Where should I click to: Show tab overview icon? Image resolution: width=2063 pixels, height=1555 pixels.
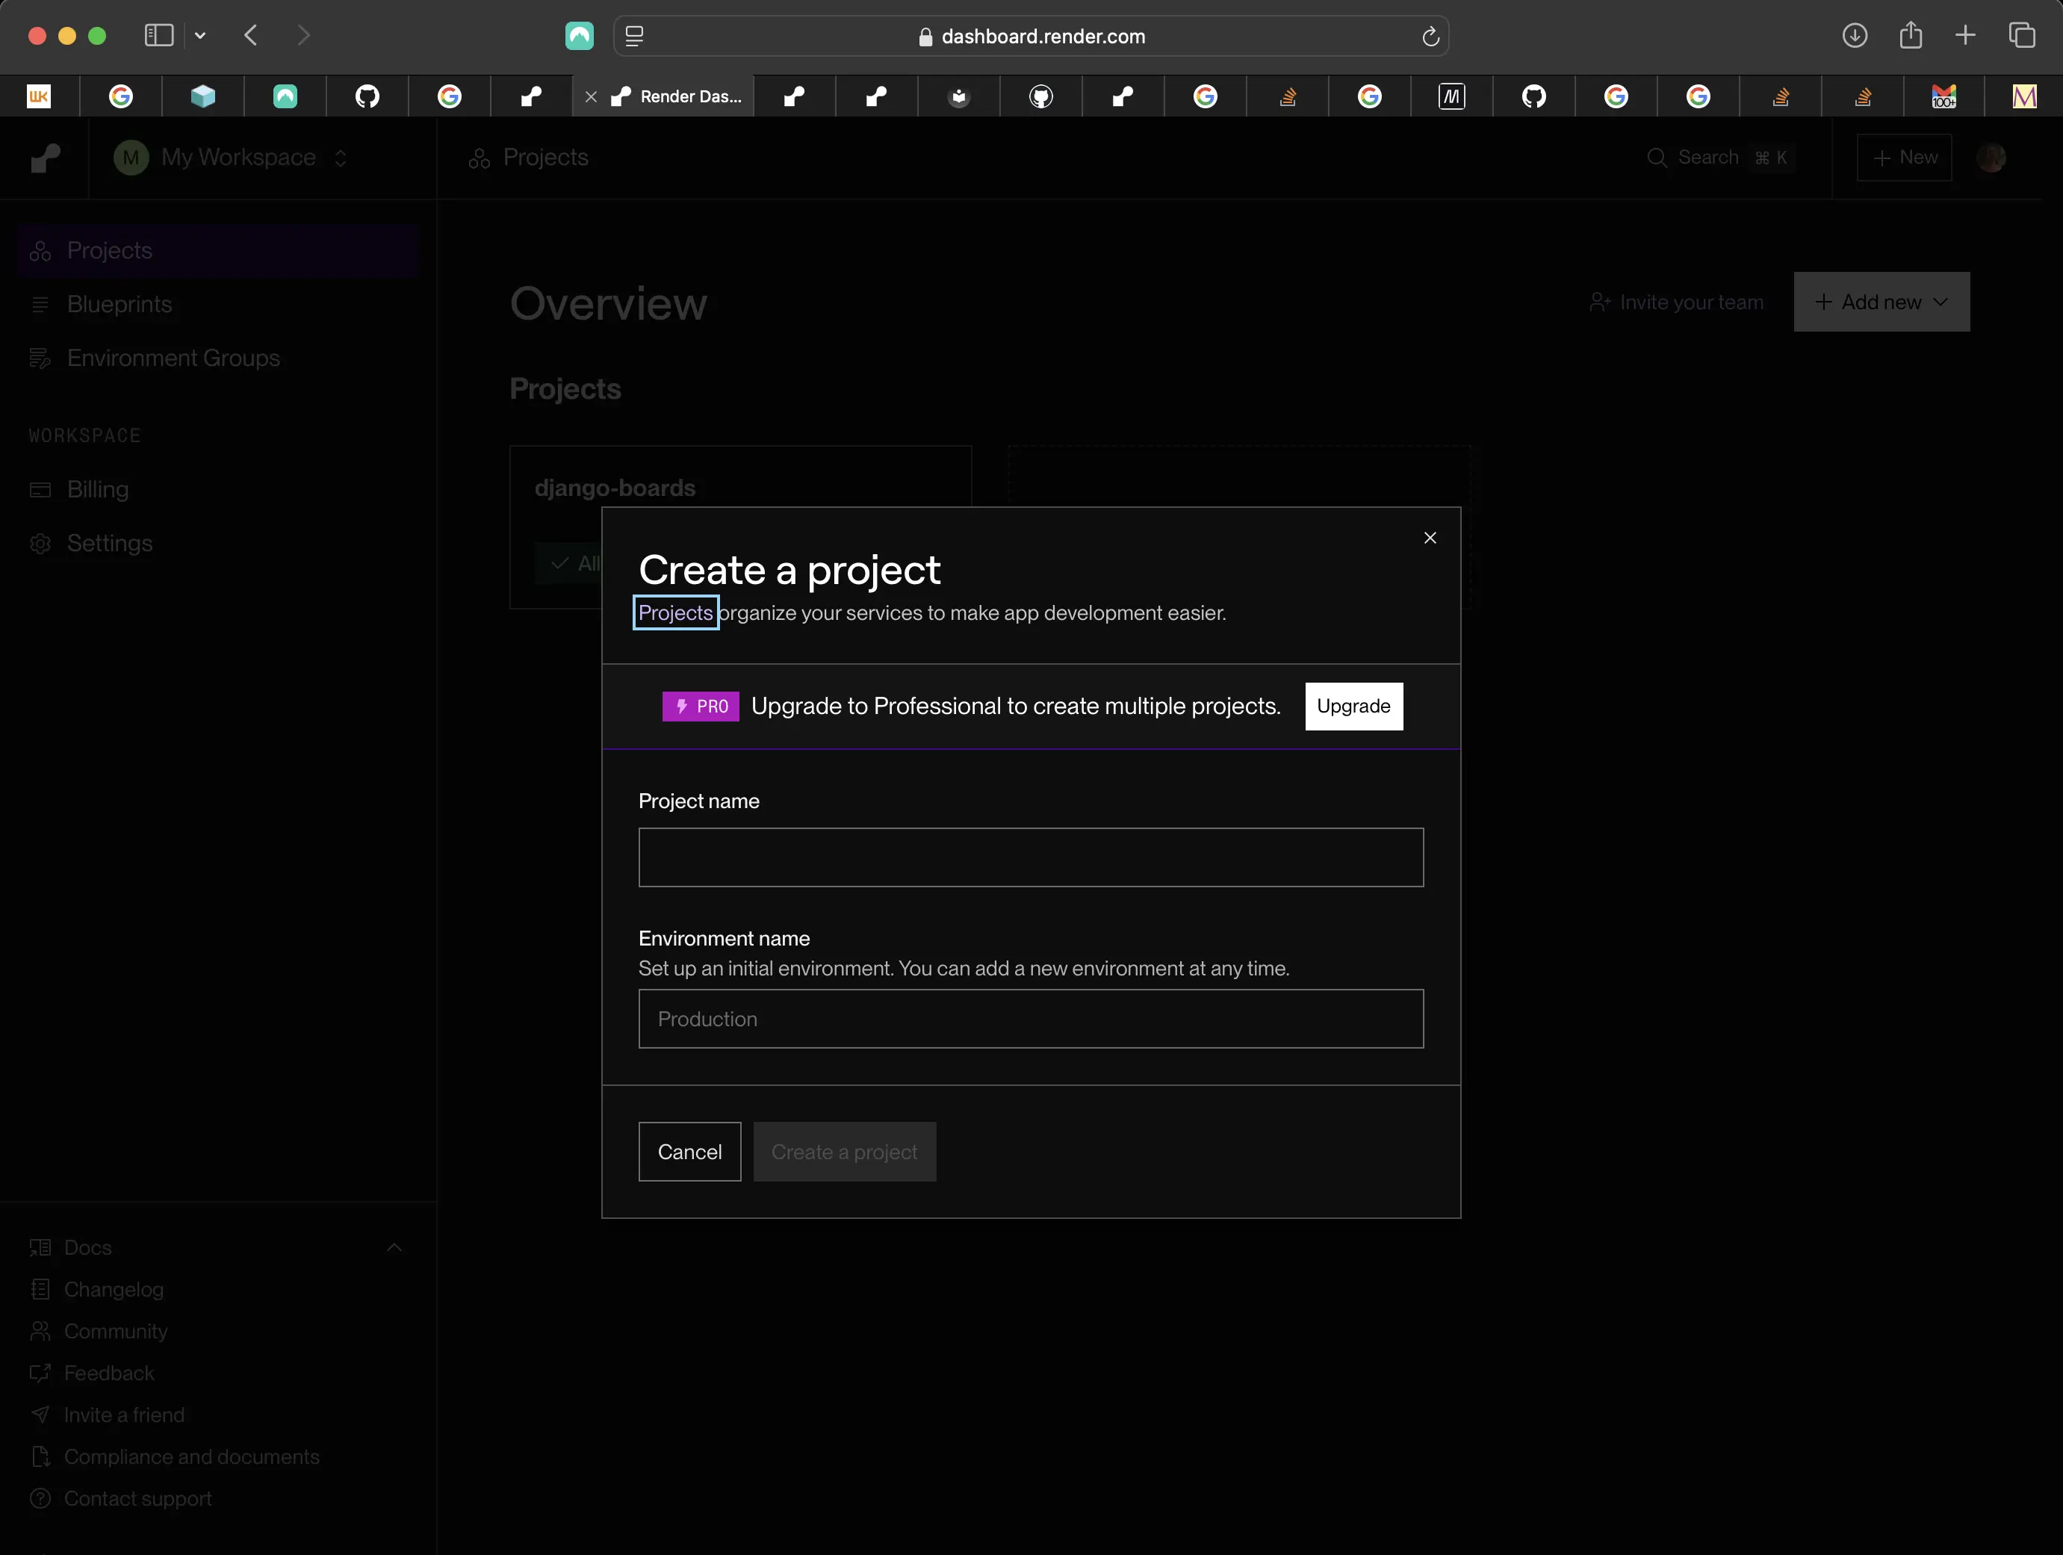click(x=2021, y=35)
